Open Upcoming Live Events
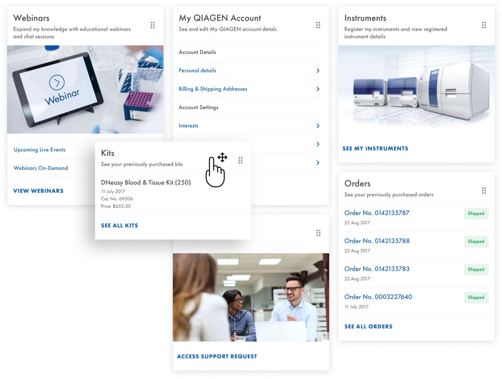Image resolution: width=502 pixels, height=379 pixels. 39,150
